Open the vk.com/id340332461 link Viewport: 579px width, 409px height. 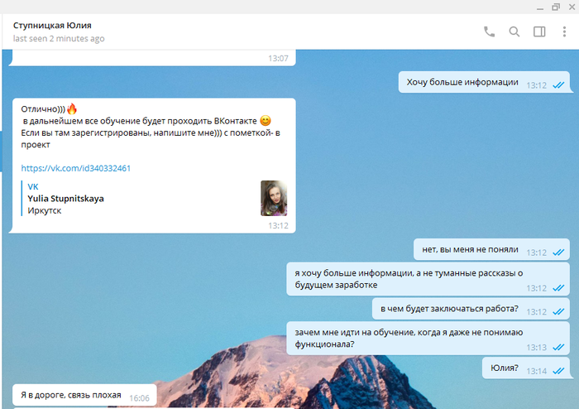76,169
